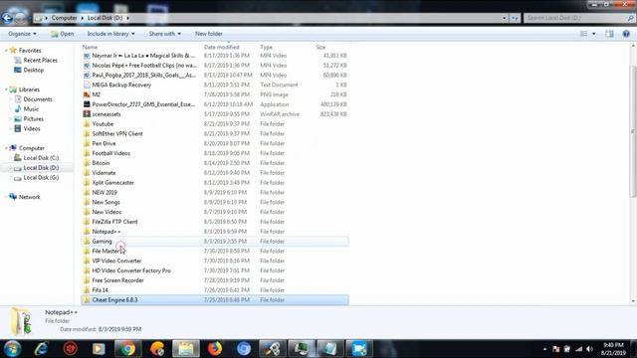This screenshot has height=358, width=637.
Task: Open Firefox from taskbar
Action: tap(215, 349)
